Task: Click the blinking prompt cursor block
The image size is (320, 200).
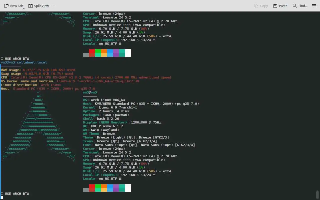Action: click(x=2, y=197)
